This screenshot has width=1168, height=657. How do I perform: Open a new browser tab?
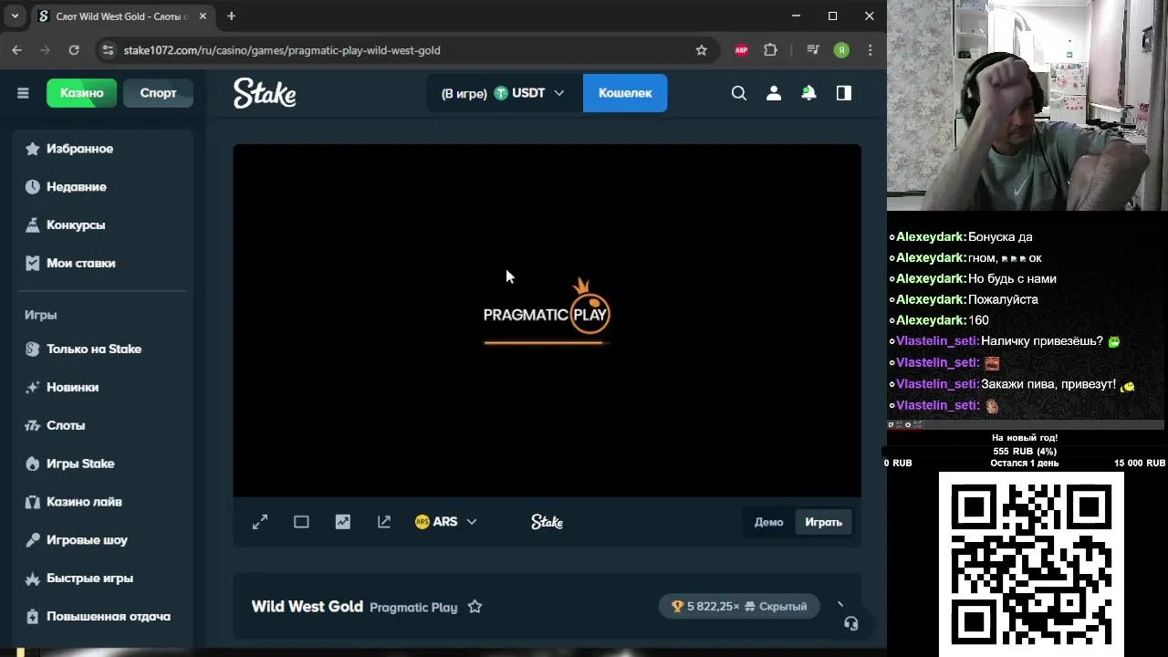(231, 16)
